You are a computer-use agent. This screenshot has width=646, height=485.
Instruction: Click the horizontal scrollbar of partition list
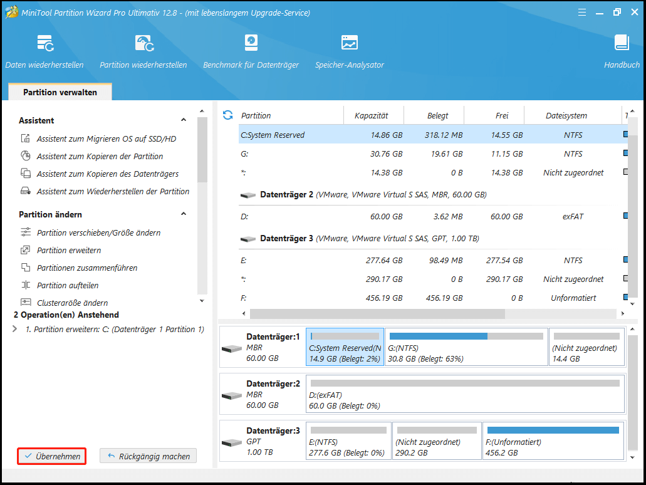tap(377, 313)
